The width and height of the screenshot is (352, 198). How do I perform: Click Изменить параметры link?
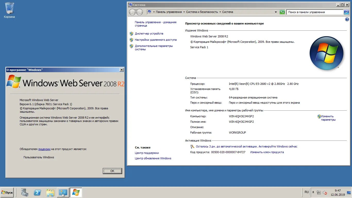point(328,118)
